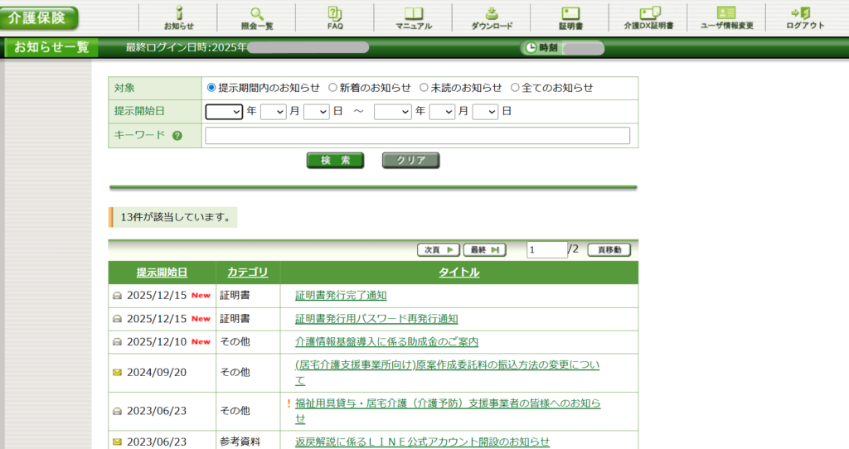Open 返戻解説に係るLINE公式アカウント link
The image size is (849, 449).
422,442
